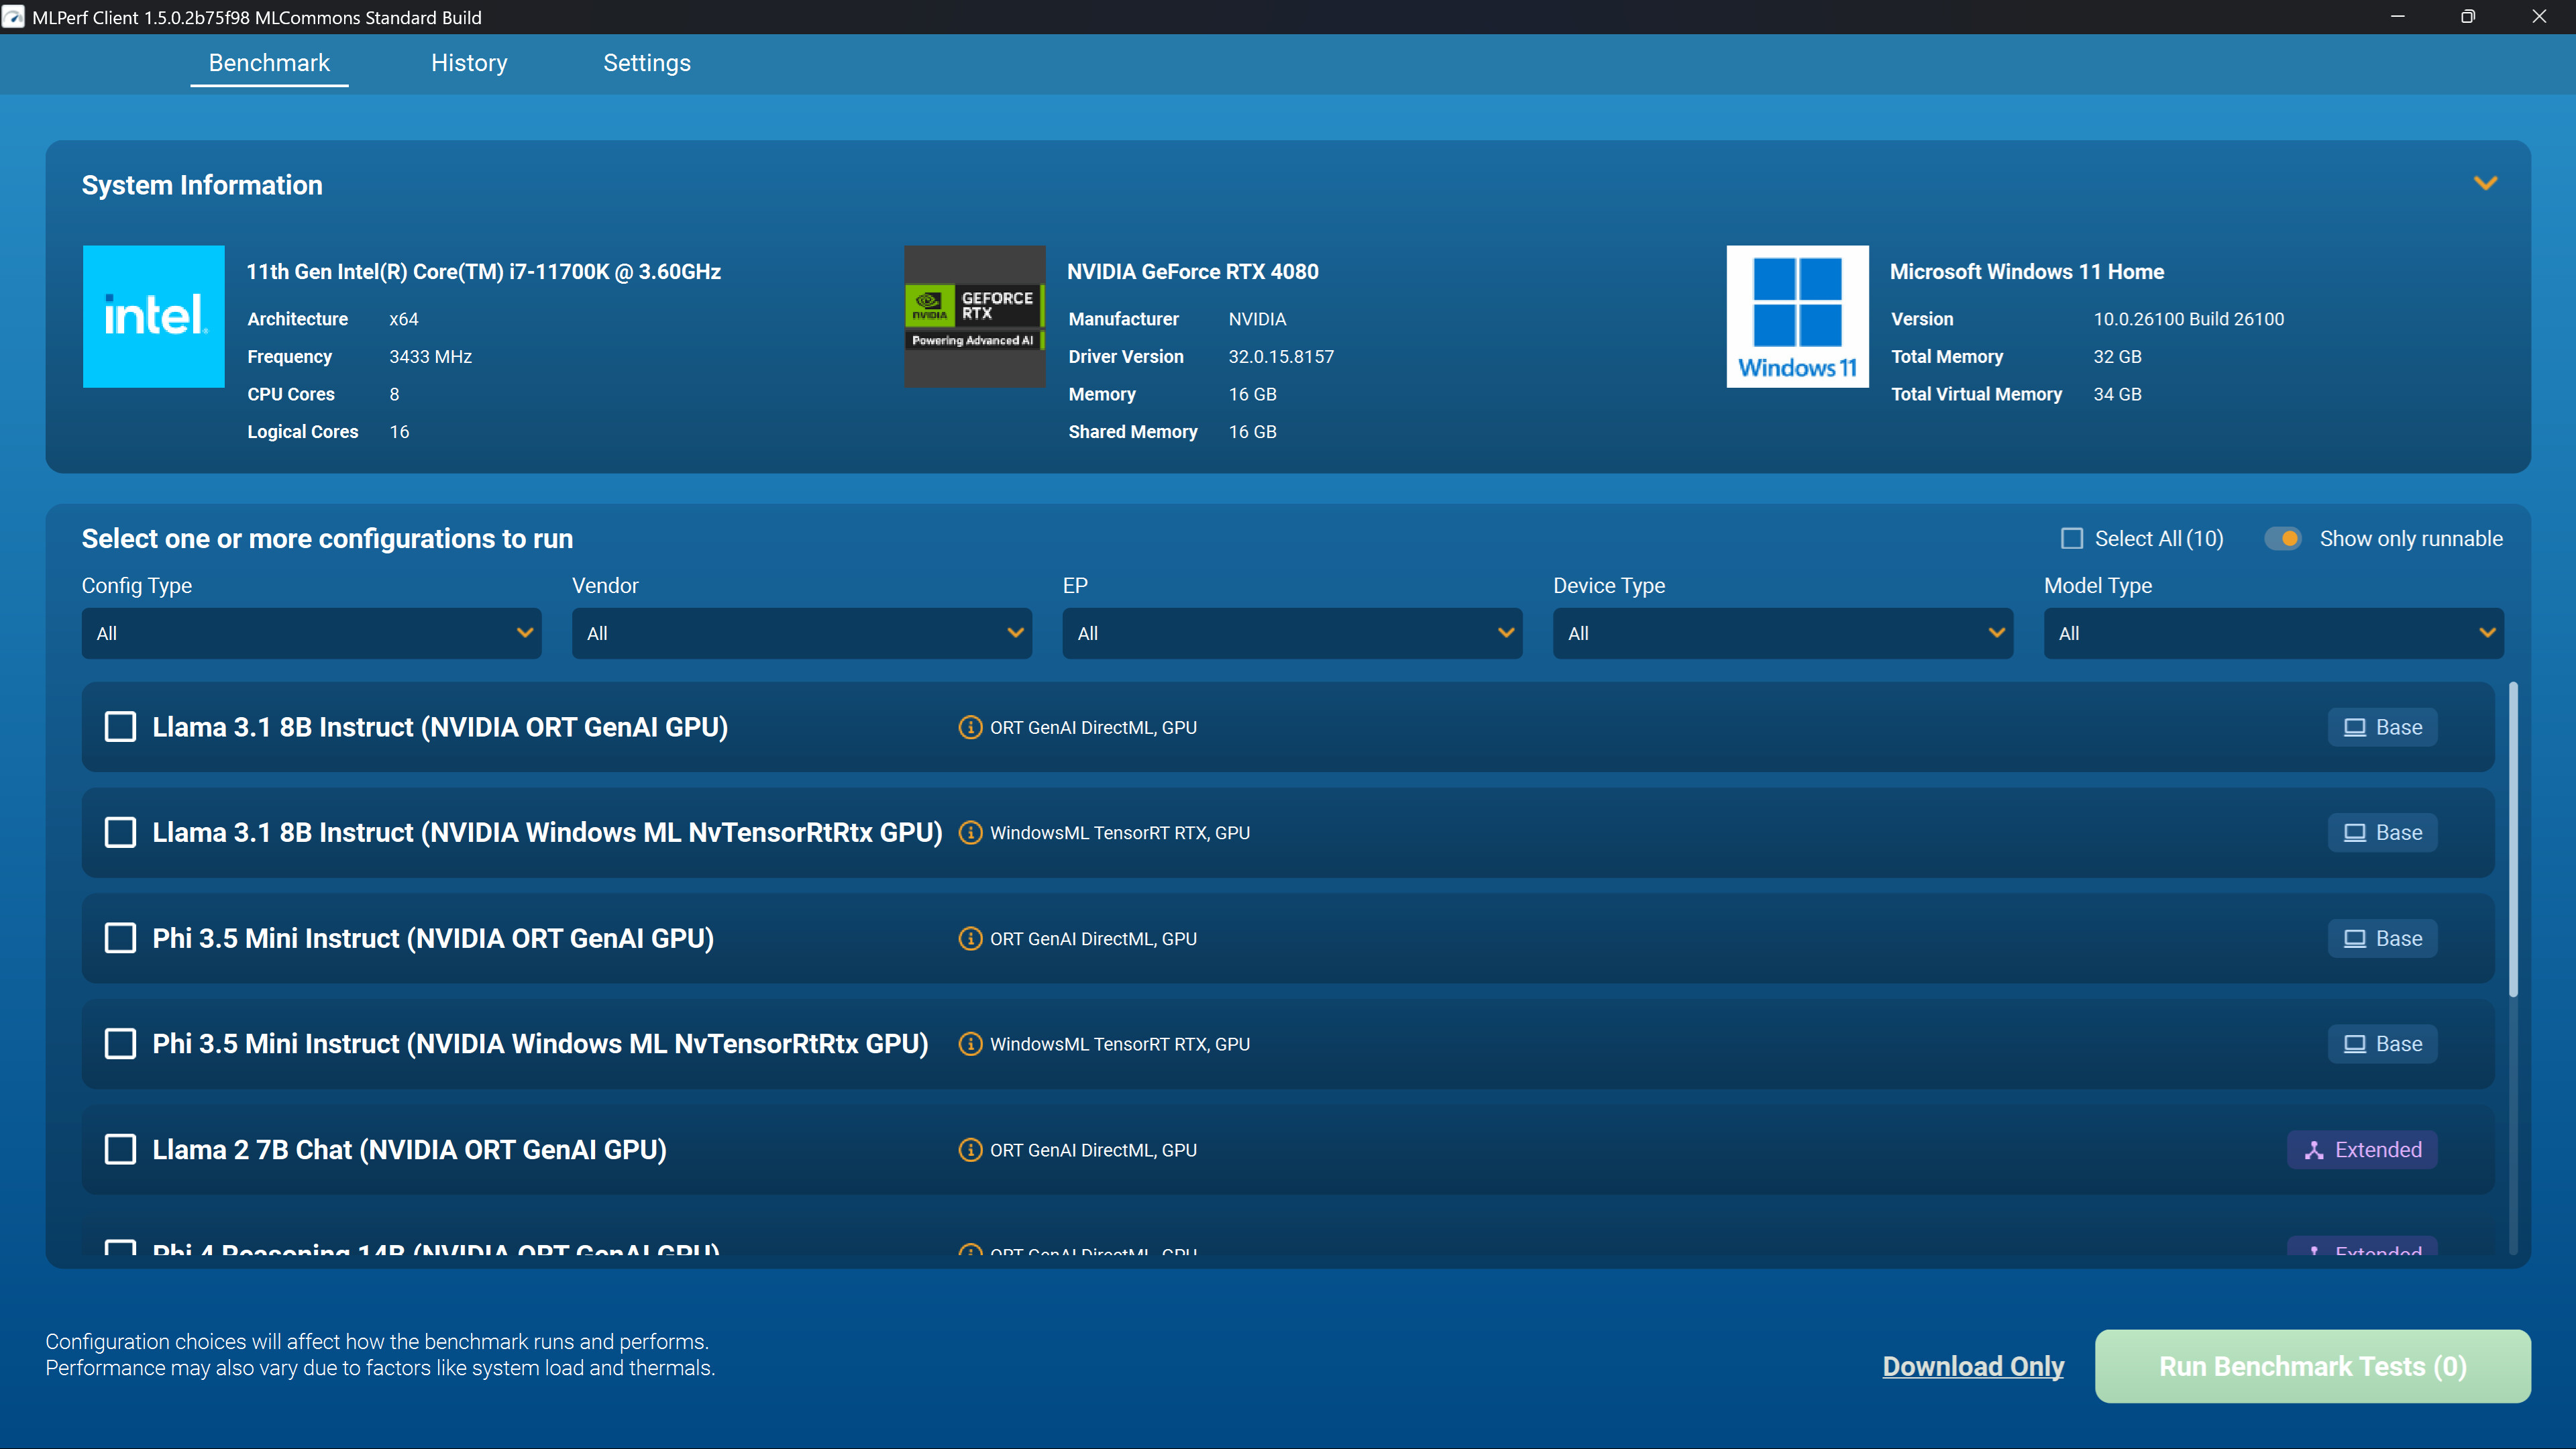Tick the Select All (10) checkbox
The width and height of the screenshot is (2576, 1449).
(x=2072, y=539)
